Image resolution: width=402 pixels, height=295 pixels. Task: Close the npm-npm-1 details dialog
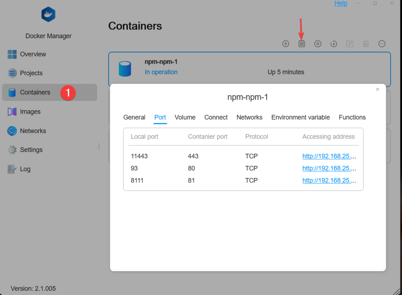[x=378, y=90]
